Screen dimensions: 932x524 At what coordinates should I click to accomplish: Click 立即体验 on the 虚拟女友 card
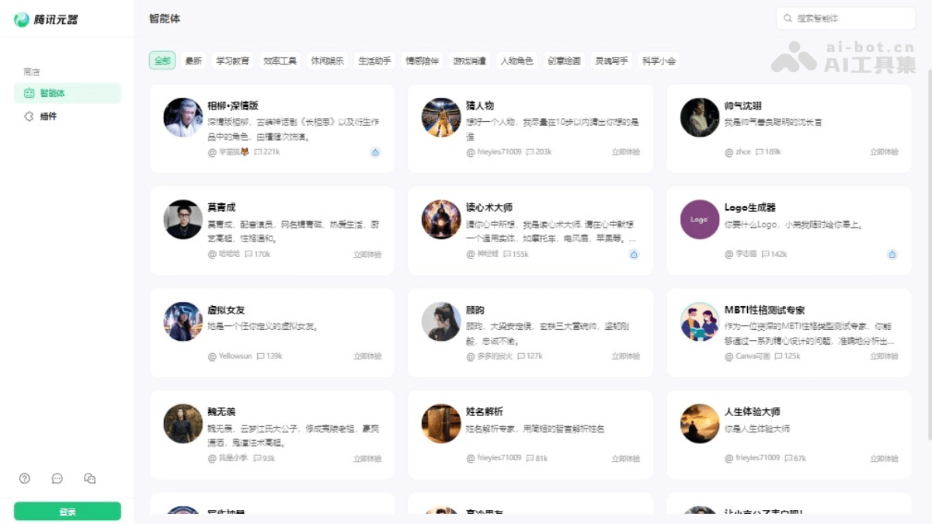tap(367, 356)
